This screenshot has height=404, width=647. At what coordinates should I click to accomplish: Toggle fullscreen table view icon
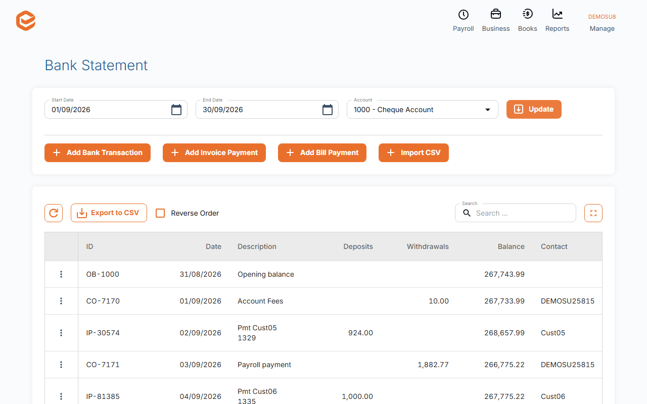click(593, 213)
